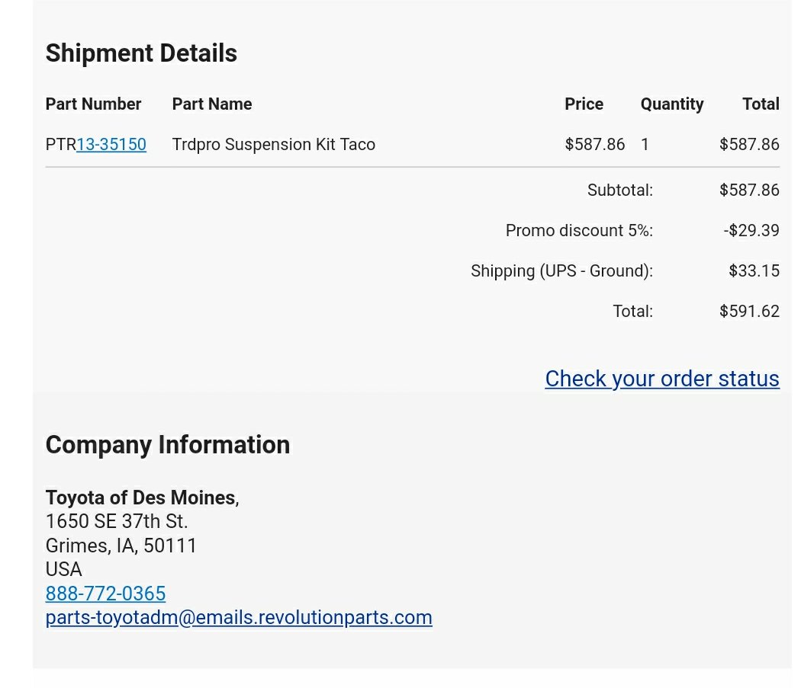Open the part number 13-35150 link

(x=111, y=145)
